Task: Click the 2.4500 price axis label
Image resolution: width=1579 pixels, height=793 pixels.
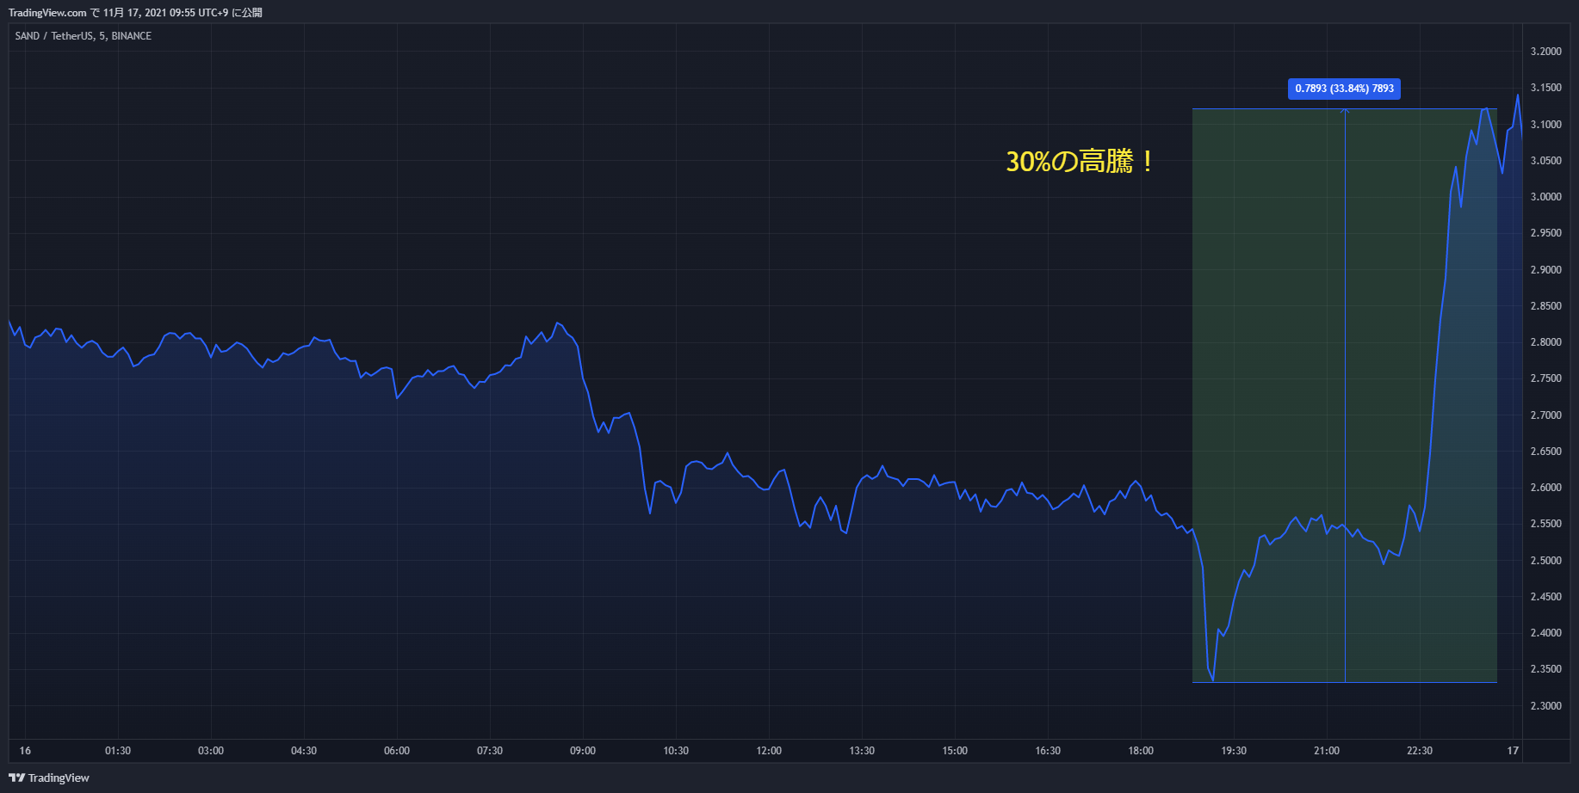Action: tap(1545, 597)
